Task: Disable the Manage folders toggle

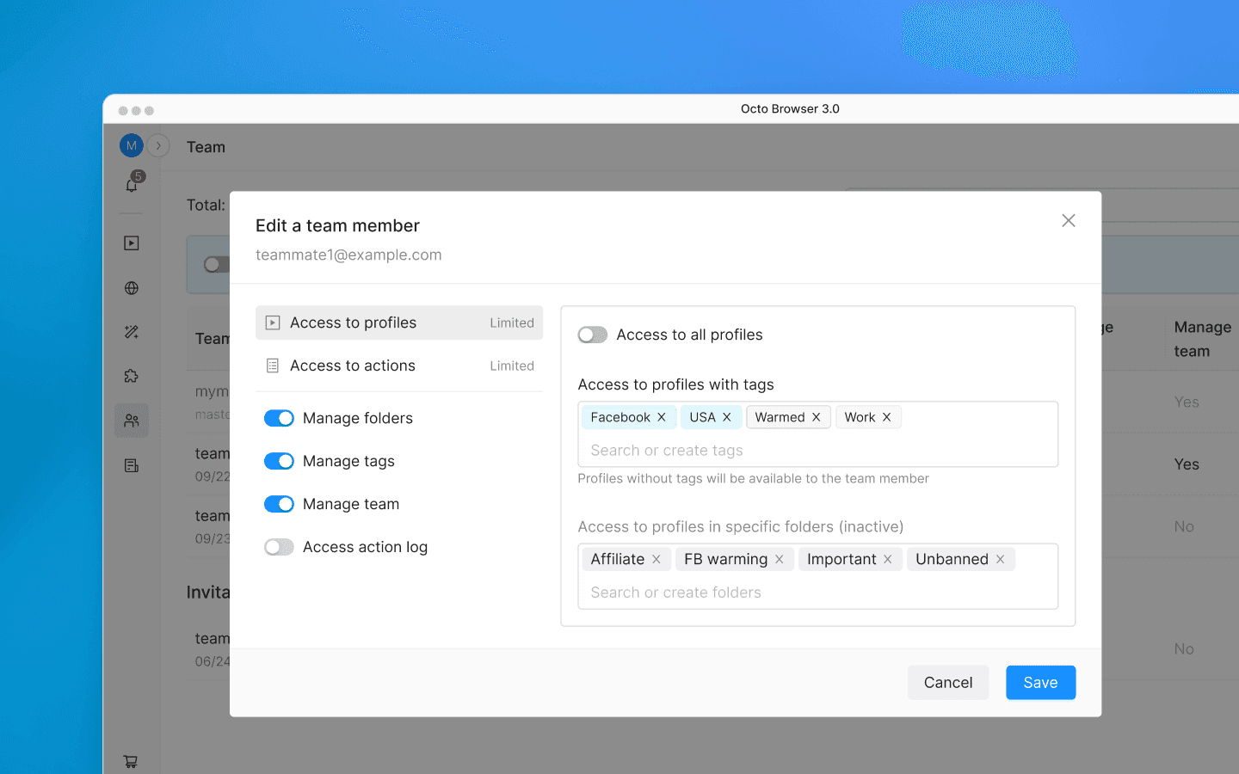Action: (279, 418)
